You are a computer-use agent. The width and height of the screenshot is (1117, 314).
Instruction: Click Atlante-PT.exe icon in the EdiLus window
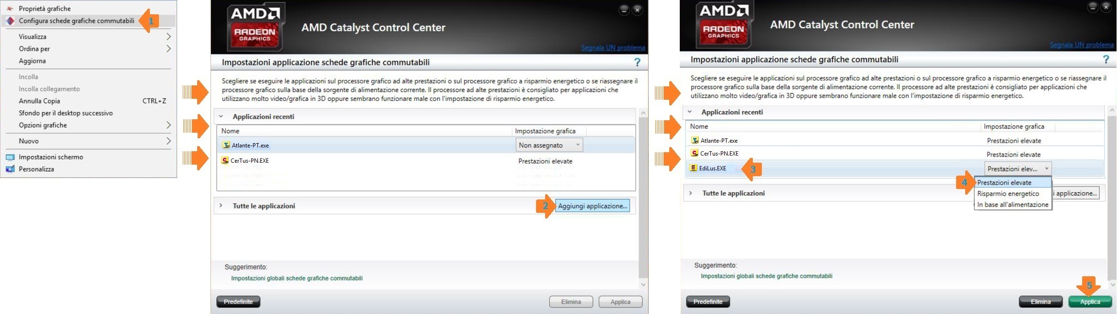(x=695, y=140)
